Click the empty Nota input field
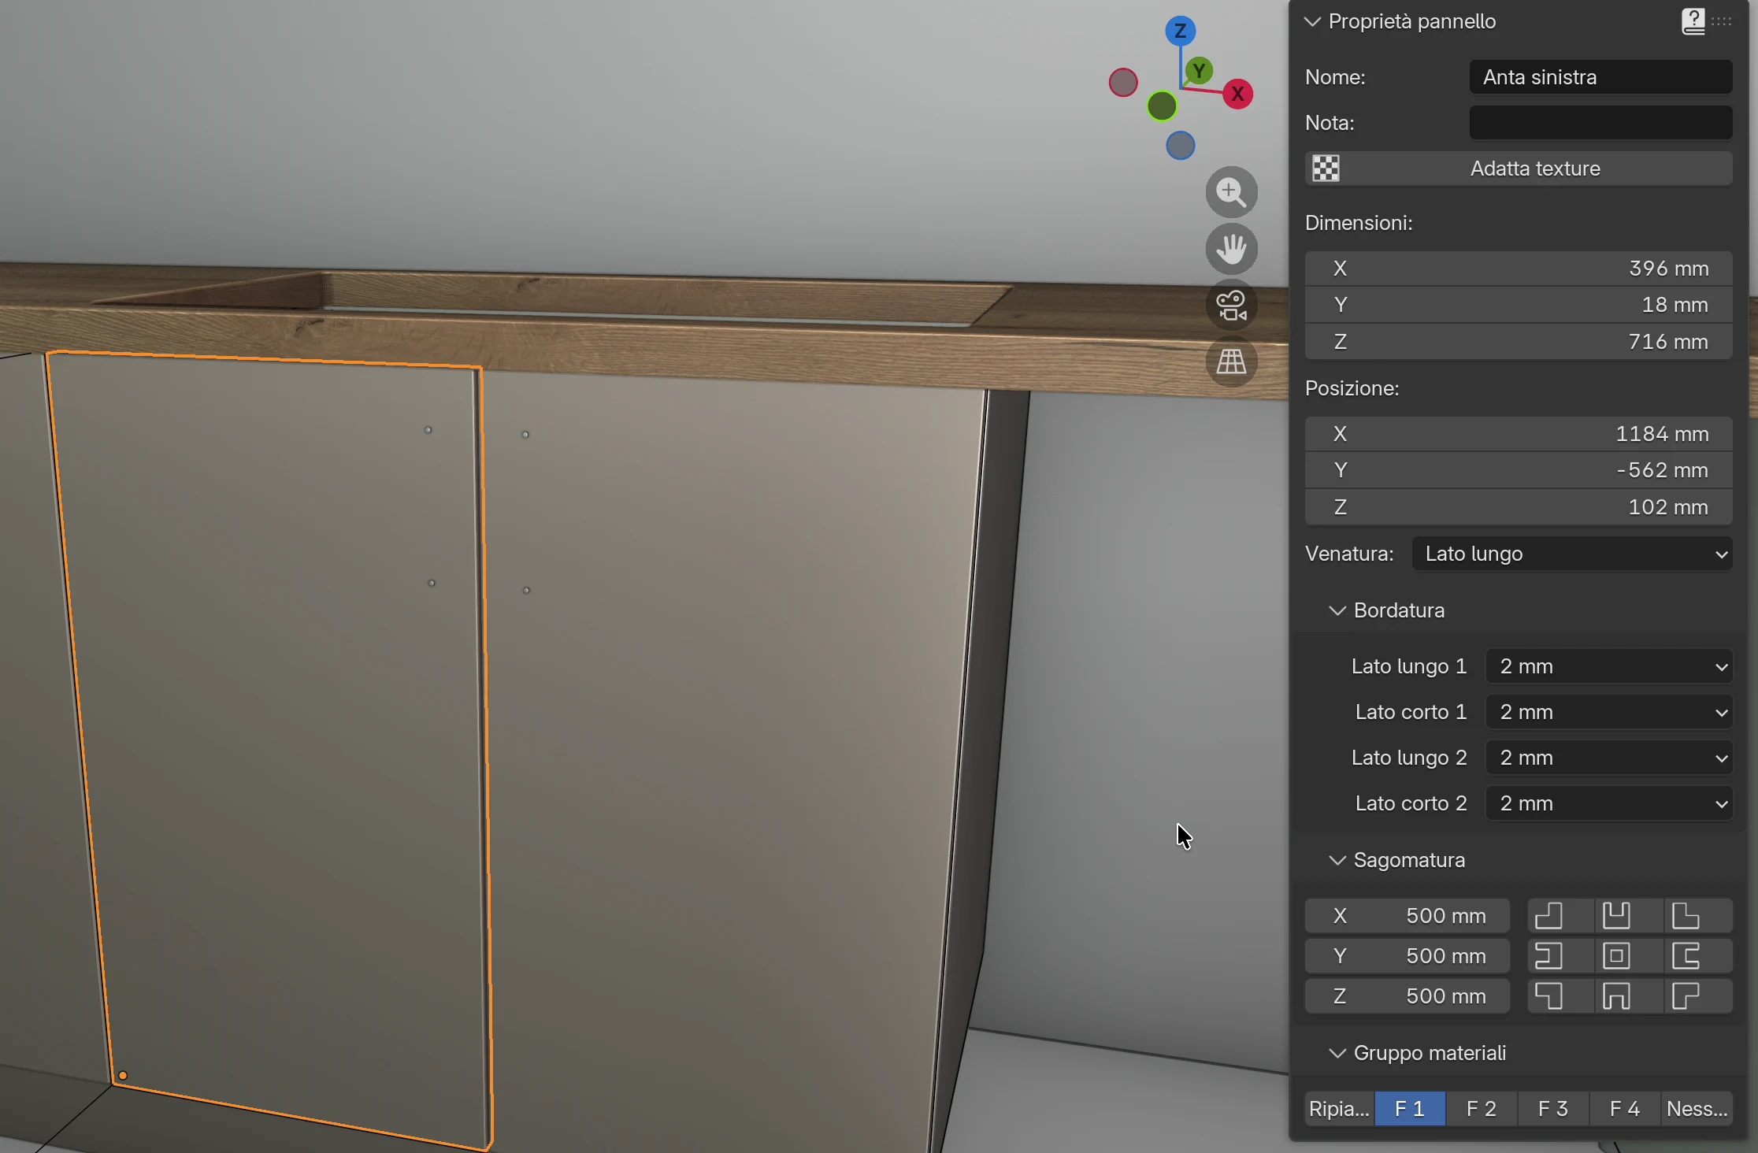The height and width of the screenshot is (1153, 1758). (x=1600, y=123)
